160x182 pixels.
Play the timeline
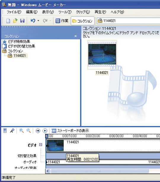tap(45, 131)
